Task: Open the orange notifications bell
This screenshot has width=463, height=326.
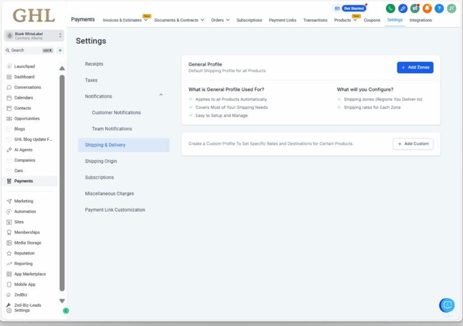Action: point(427,9)
